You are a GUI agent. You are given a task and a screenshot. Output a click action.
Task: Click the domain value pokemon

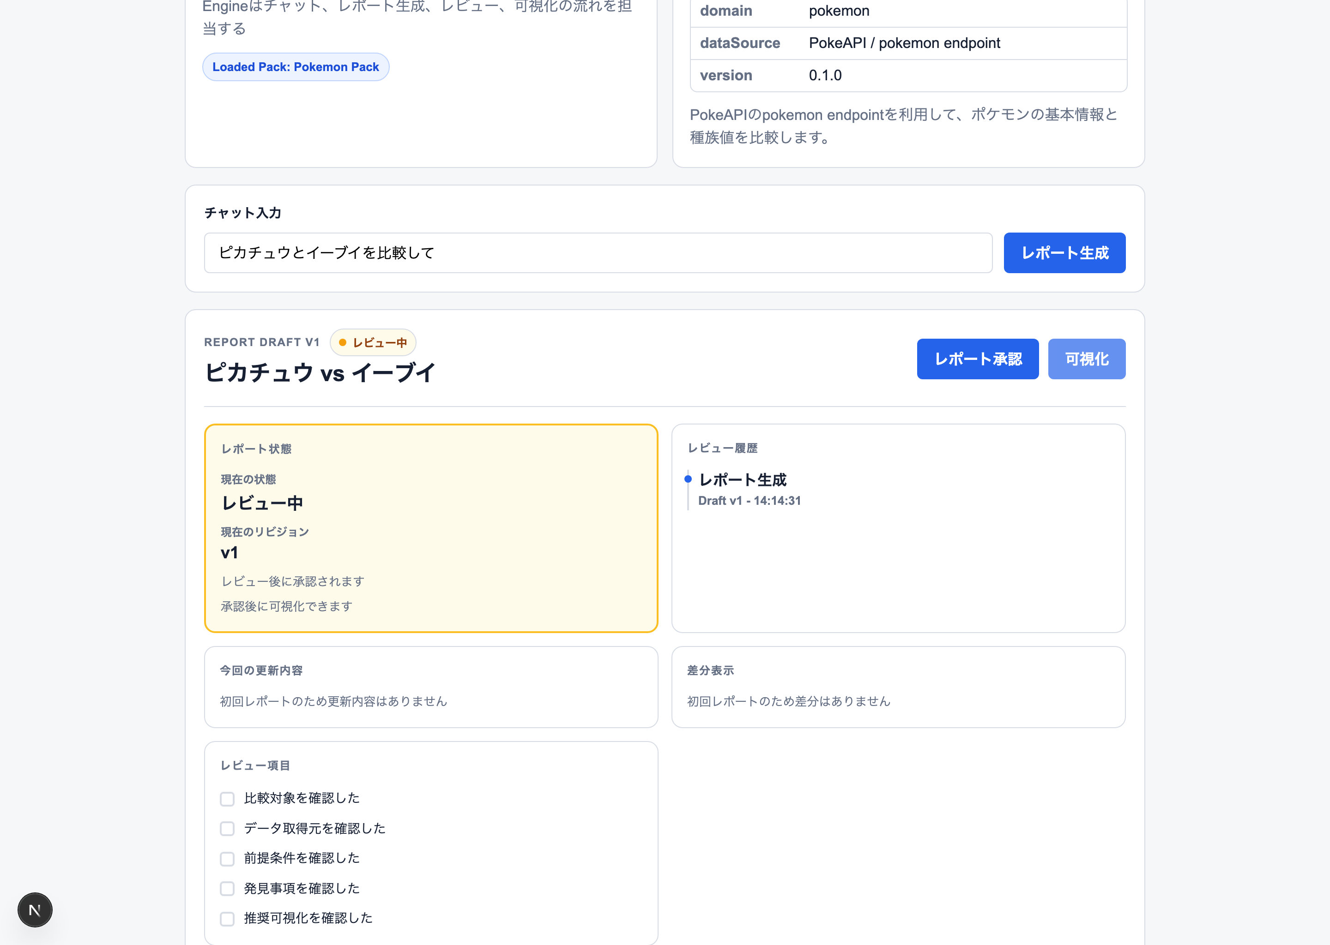[839, 11]
